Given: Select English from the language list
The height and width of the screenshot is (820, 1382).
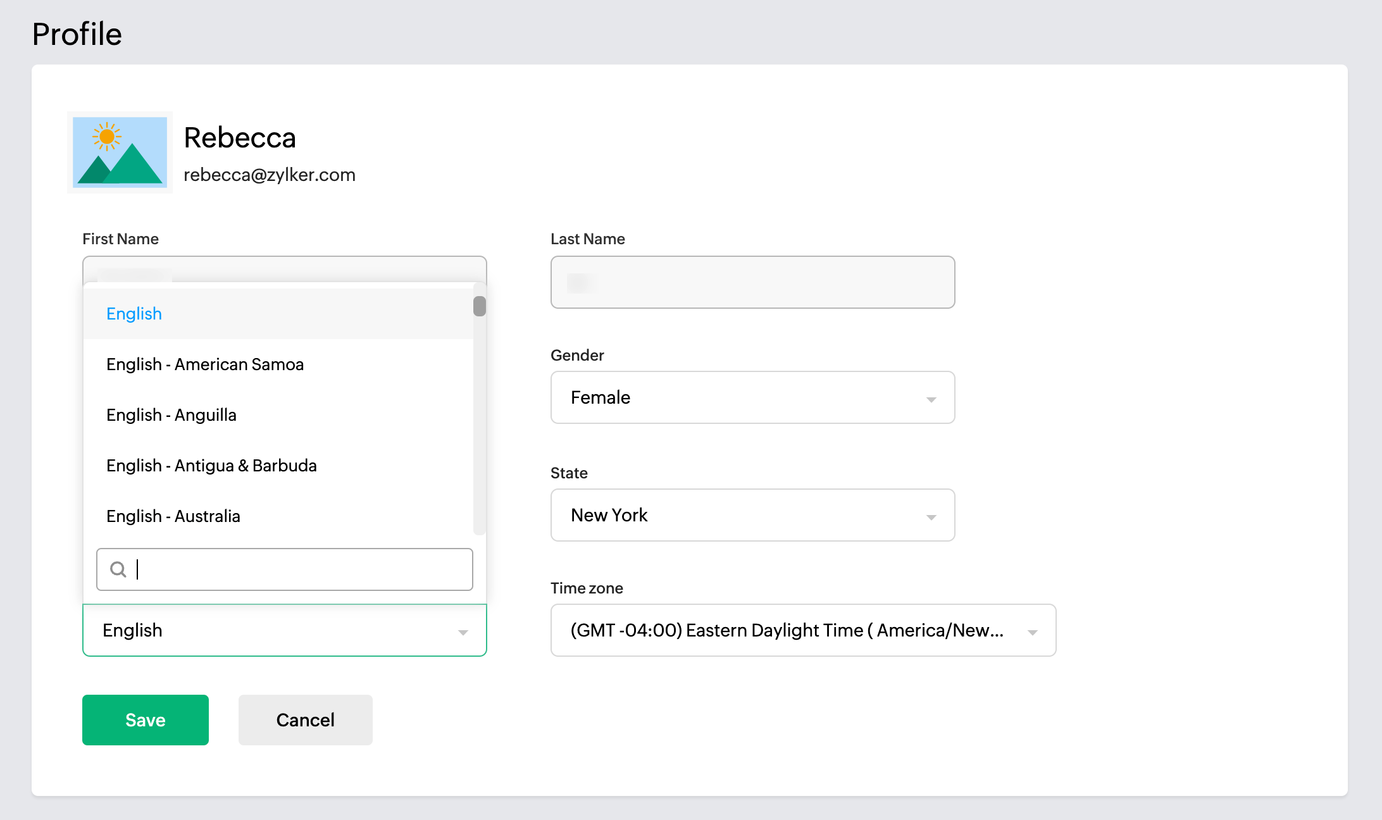Looking at the screenshot, I should [134, 314].
